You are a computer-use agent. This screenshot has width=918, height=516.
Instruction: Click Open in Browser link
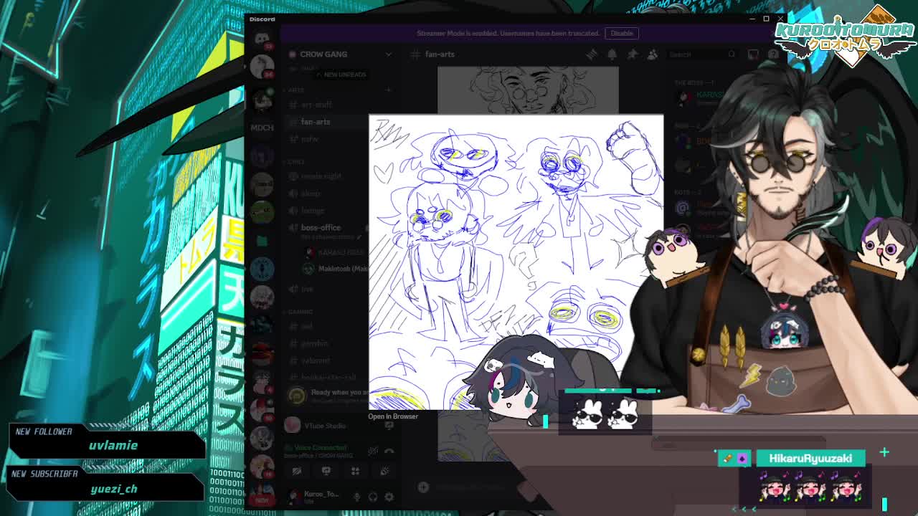pyautogui.click(x=393, y=416)
